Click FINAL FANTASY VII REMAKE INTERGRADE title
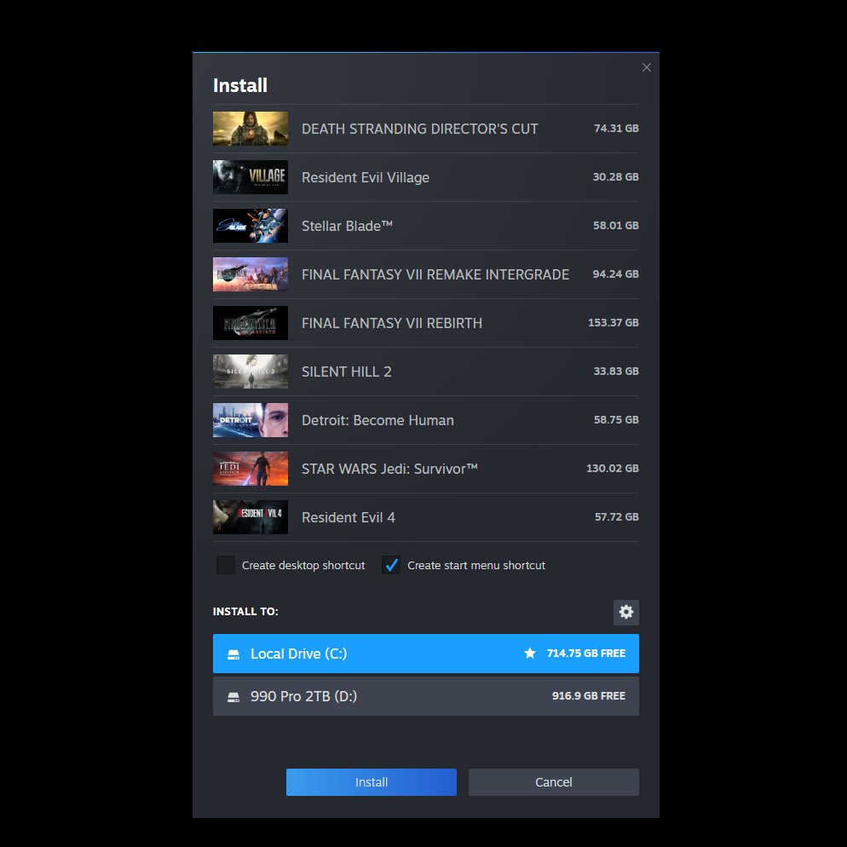Image resolution: width=847 pixels, height=847 pixels. tap(435, 274)
